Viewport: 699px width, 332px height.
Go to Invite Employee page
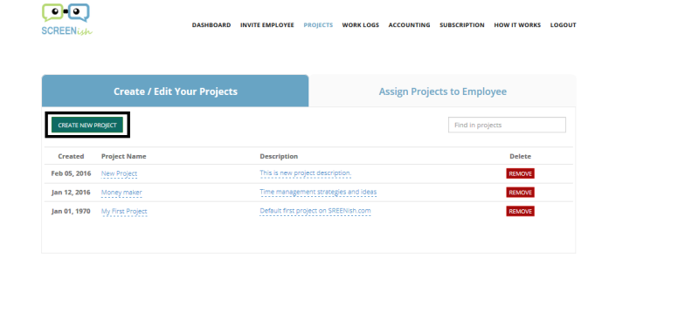click(x=267, y=25)
